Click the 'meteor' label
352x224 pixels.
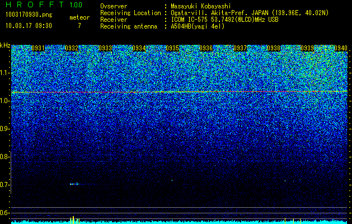pos(79,17)
